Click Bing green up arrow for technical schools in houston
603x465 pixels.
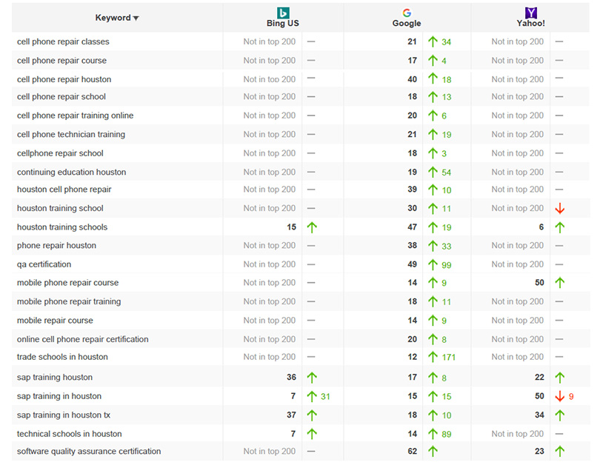coord(311,434)
